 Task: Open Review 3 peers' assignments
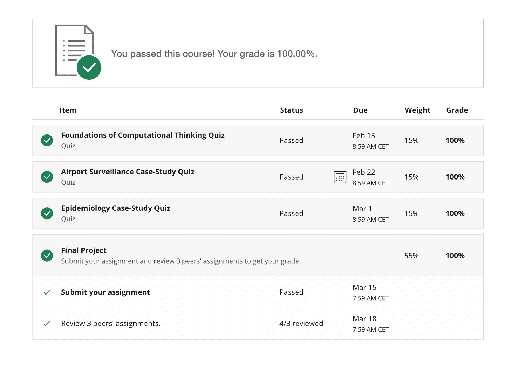click(x=111, y=323)
